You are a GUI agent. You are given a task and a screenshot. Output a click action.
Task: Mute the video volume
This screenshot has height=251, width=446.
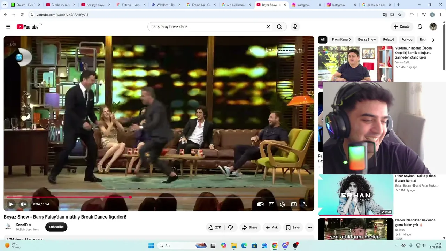coord(23,204)
